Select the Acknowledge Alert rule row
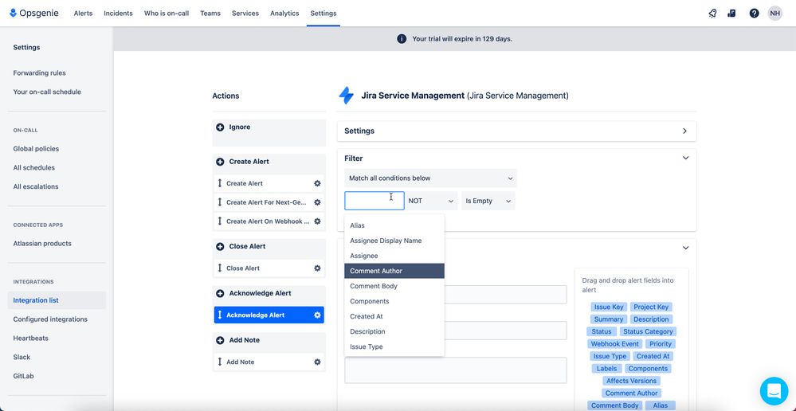 [269, 315]
